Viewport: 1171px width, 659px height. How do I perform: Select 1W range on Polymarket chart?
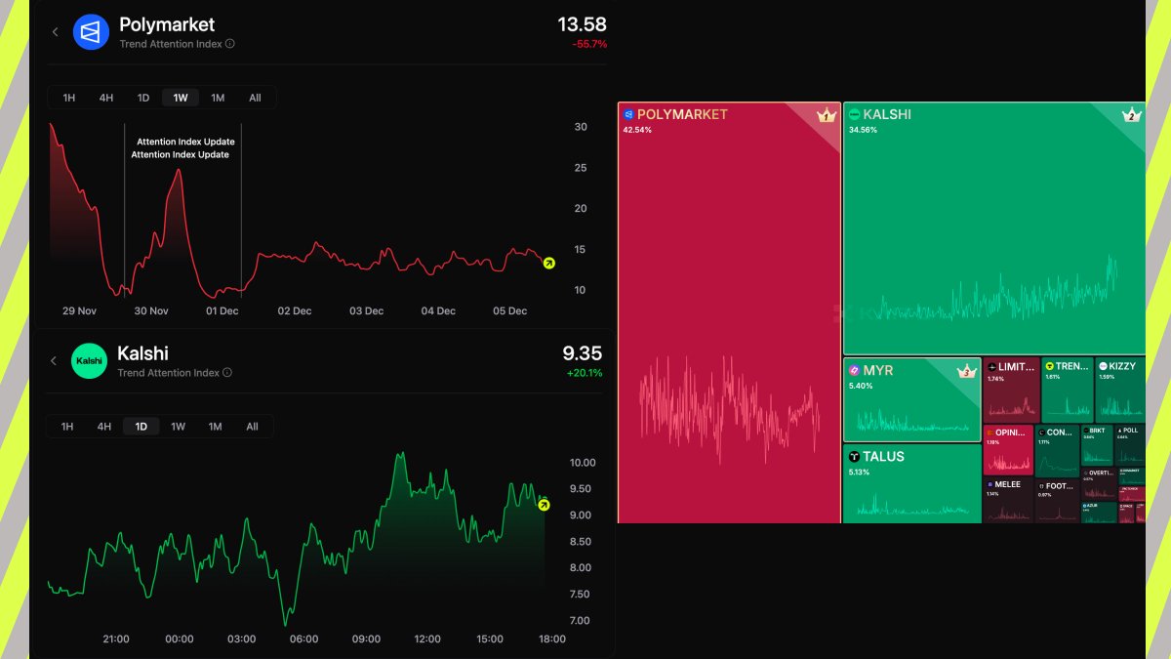[181, 98]
